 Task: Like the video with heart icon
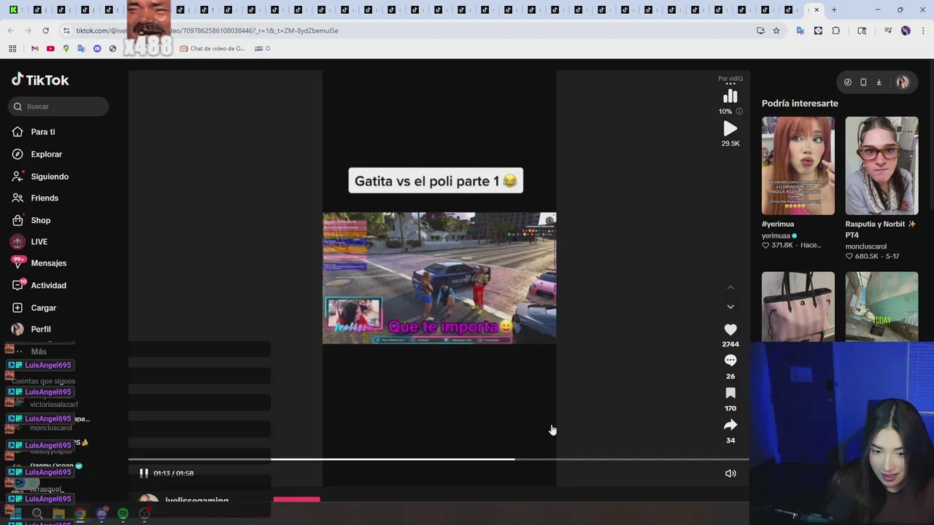coord(730,330)
